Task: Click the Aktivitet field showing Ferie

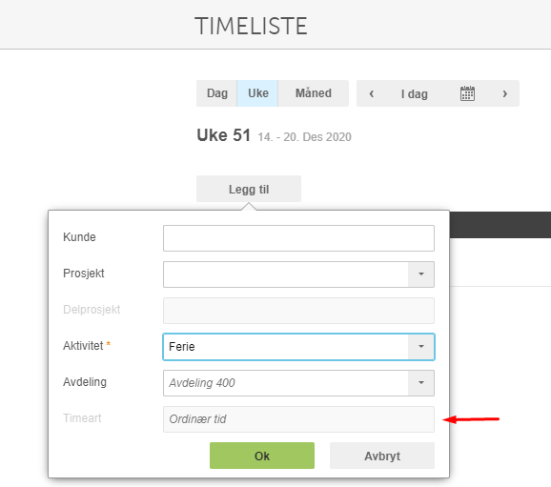Action: tap(286, 347)
